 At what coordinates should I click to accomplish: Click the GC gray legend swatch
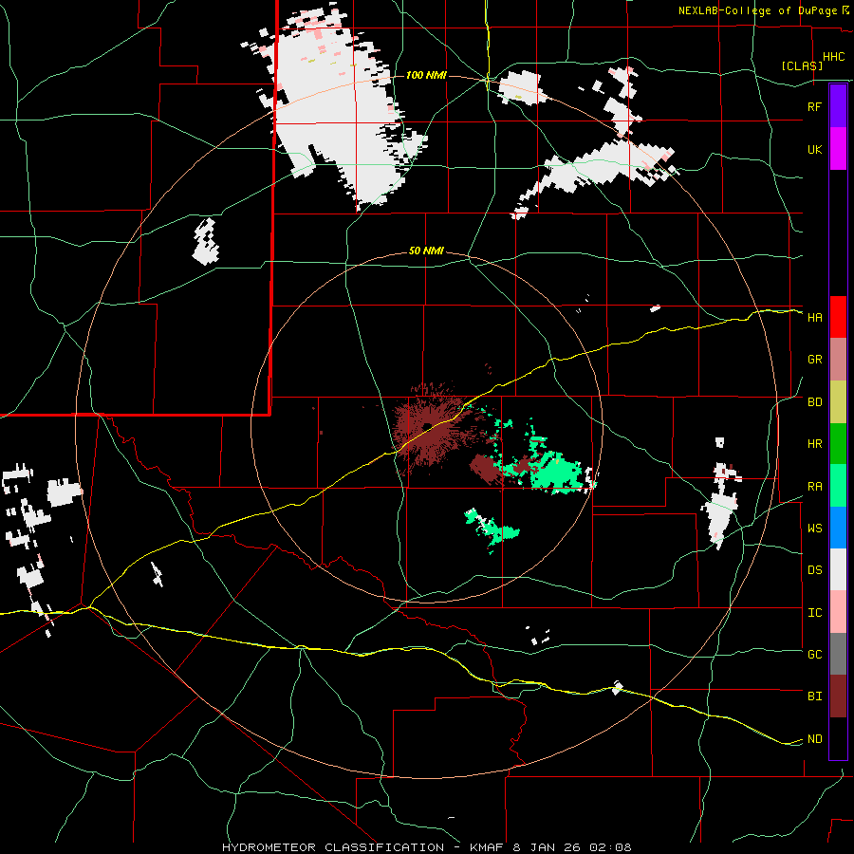pos(838,654)
